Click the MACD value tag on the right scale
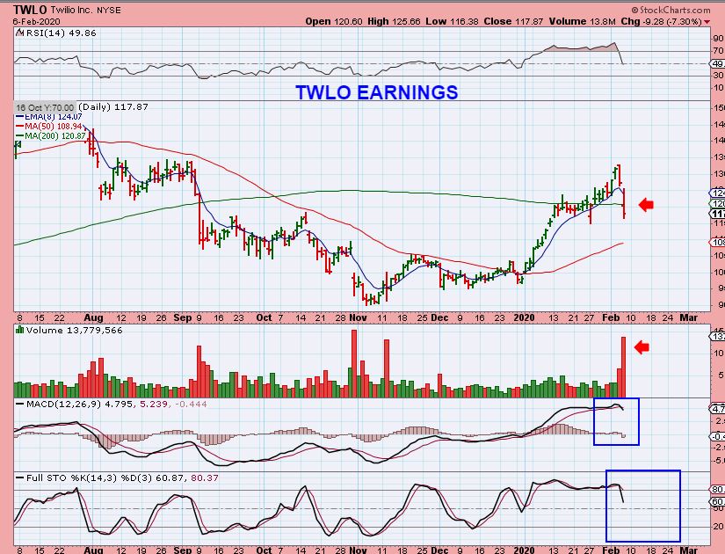This screenshot has width=725, height=554. coord(717,409)
